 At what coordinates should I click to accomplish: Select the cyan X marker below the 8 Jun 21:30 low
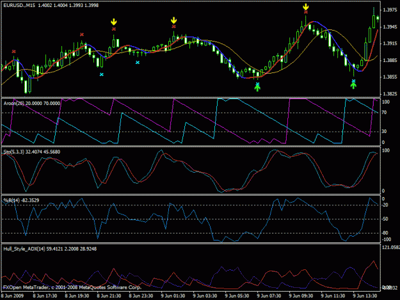pyautogui.click(x=102, y=74)
